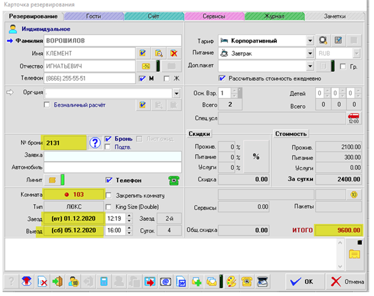Click the Отмена cancel button

[346, 282]
